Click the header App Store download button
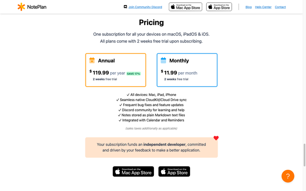Viewport: 306px width, 191px height. 219,7
